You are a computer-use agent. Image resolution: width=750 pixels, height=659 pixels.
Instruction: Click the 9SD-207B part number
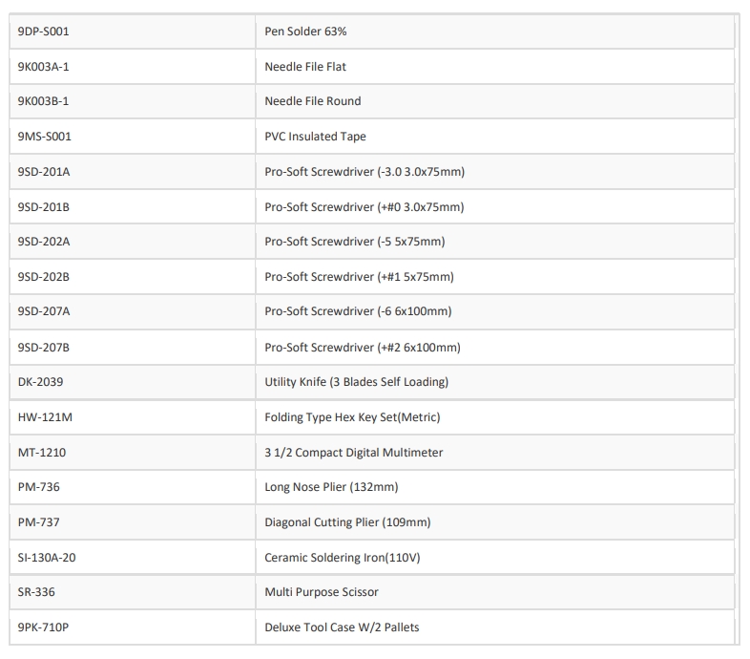[44, 348]
